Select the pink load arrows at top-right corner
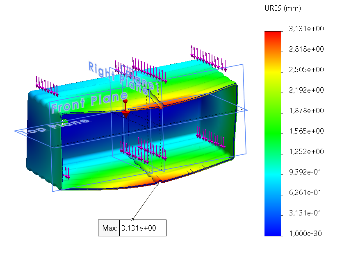 point(208,58)
